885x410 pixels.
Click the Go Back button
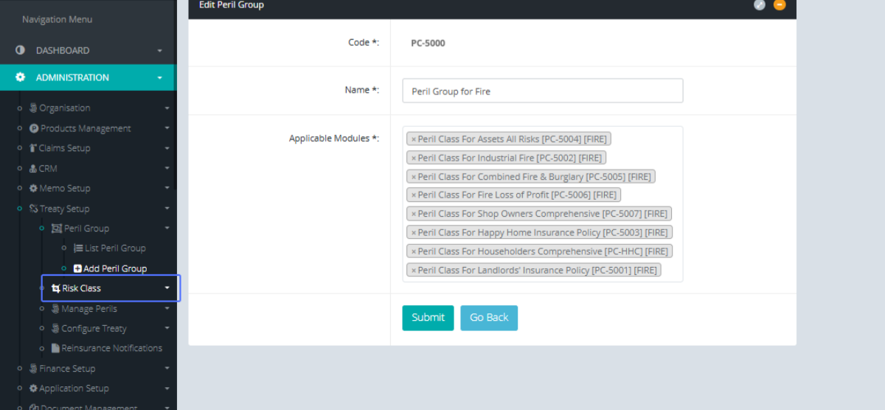(x=489, y=318)
